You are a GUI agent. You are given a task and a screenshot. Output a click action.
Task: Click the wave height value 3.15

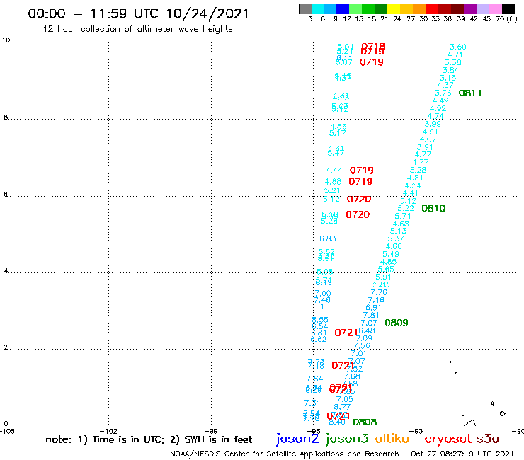click(x=448, y=78)
